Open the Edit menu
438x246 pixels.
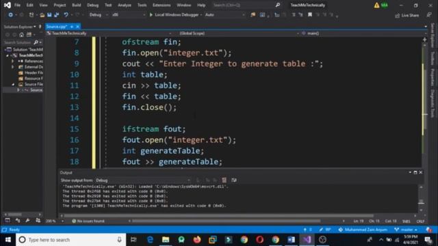pyautogui.click(x=29, y=5)
